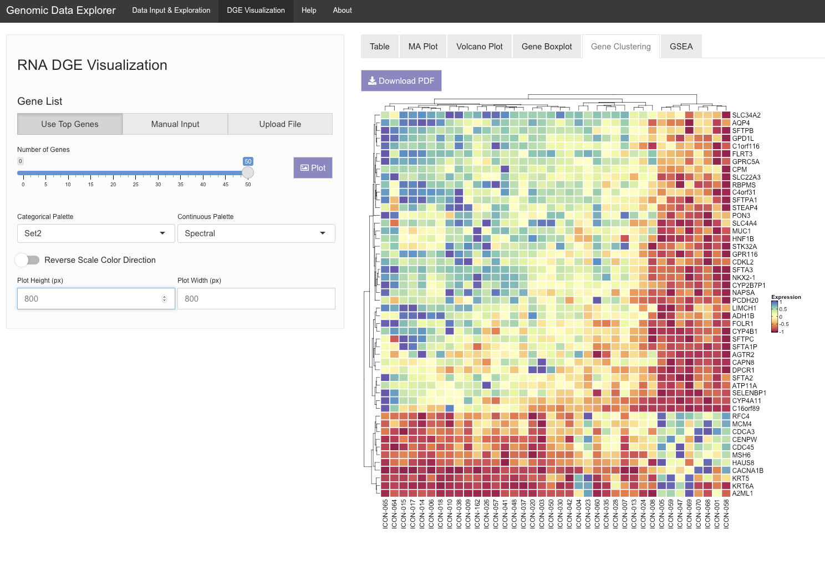
Task: Open the GSEA tab
Action: point(681,47)
